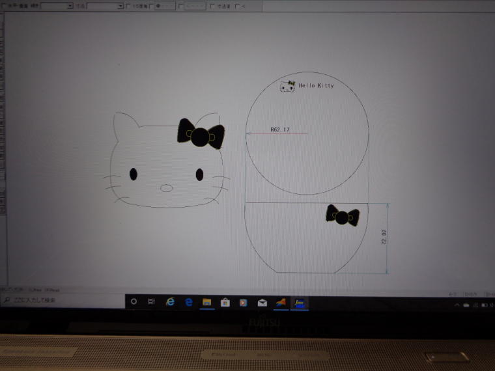The width and height of the screenshot is (495, 371).
Task: Click the ● marker field in toolbar
Action: pyautogui.click(x=165, y=6)
